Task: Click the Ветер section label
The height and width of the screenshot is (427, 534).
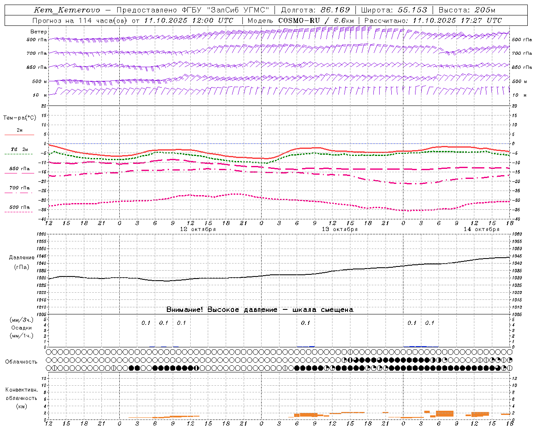Action: tap(39, 32)
